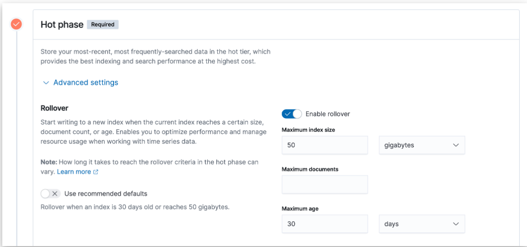Viewport: 527px width, 247px height.
Task: Click the Maximum age label
Action: click(x=300, y=209)
